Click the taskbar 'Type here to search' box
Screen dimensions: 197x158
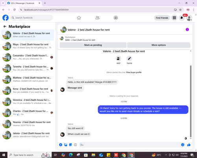pos(29,155)
